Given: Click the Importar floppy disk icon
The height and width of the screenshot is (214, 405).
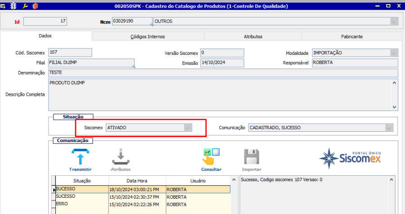Looking at the screenshot, I should tap(252, 157).
